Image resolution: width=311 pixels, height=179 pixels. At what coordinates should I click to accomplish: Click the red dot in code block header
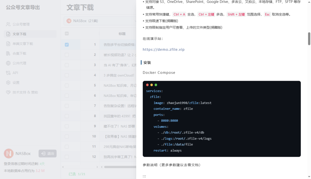(x=147, y=85)
